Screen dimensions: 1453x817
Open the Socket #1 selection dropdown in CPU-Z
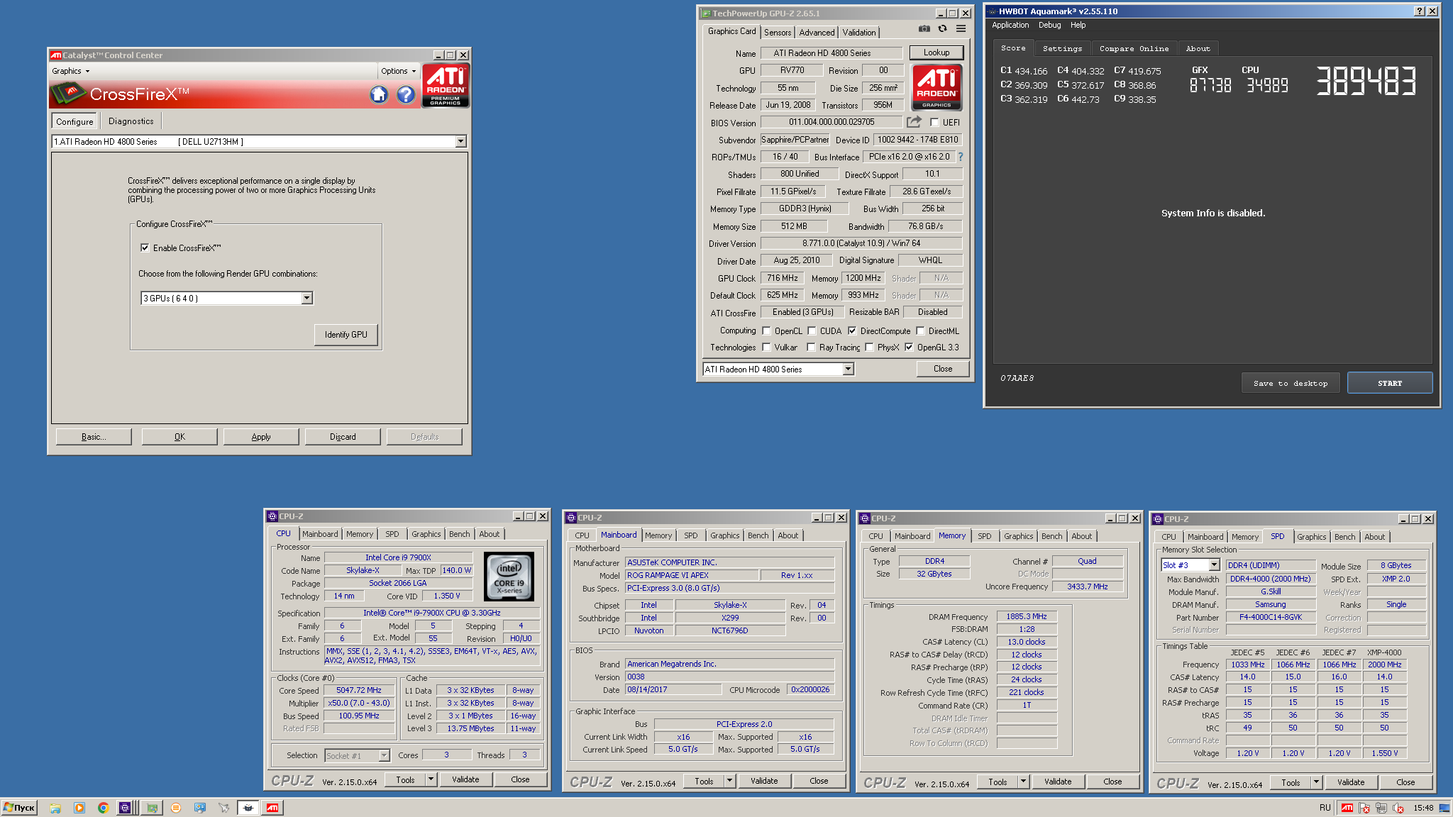[x=384, y=755]
